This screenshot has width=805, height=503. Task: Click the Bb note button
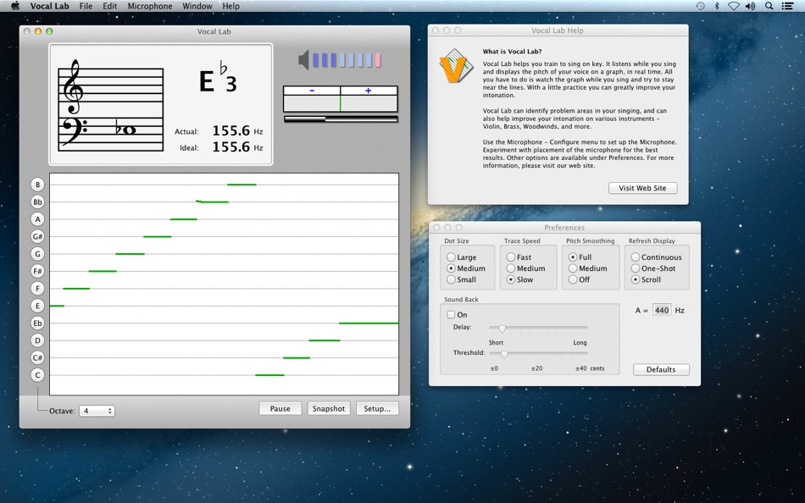click(x=37, y=202)
